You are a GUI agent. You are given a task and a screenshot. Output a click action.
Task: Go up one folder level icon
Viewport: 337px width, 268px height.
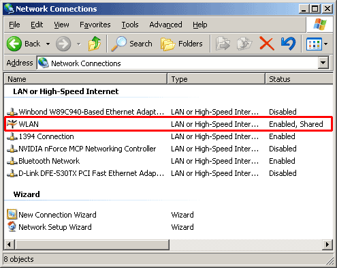tap(95, 44)
